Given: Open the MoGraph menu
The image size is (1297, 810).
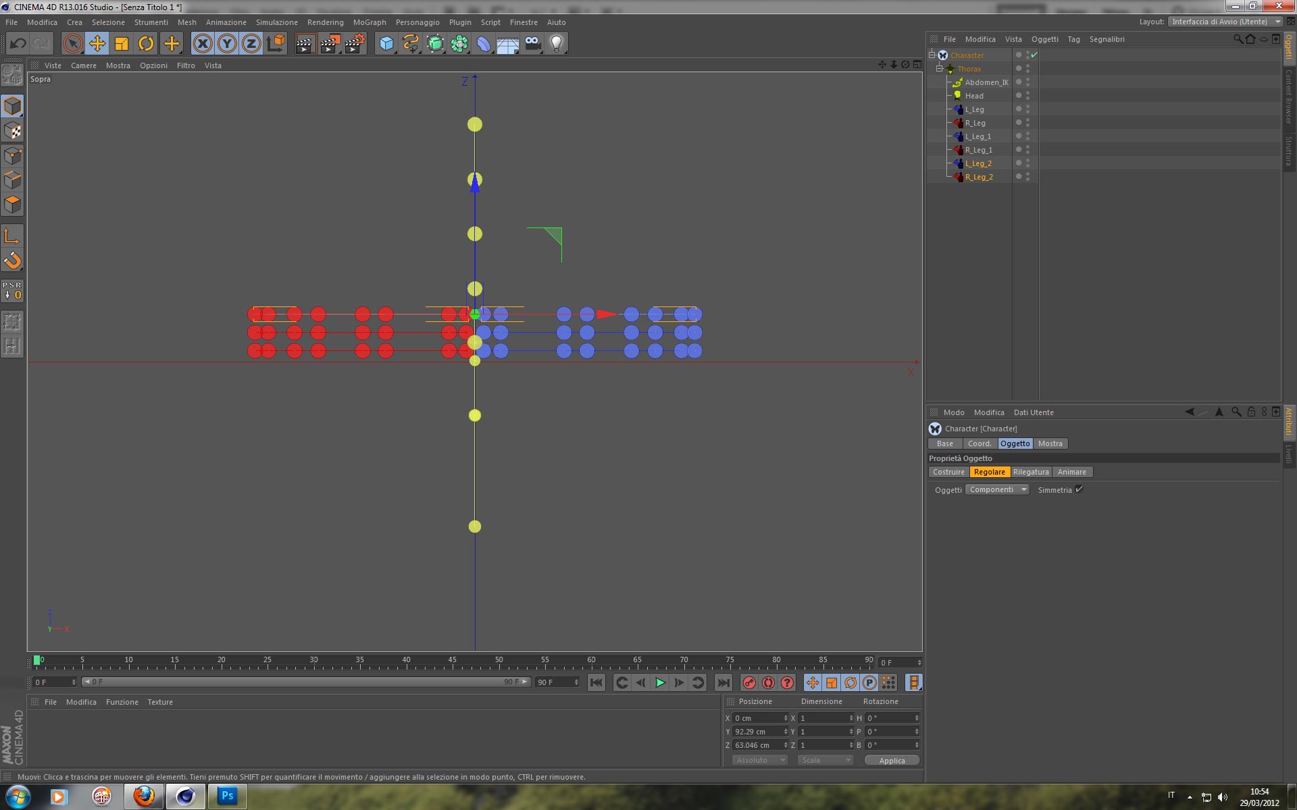Looking at the screenshot, I should [370, 22].
